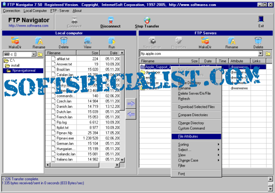This screenshot has width=275, height=193.
Task: Click the download left-arrow transfer button
Action: click(x=131, y=114)
